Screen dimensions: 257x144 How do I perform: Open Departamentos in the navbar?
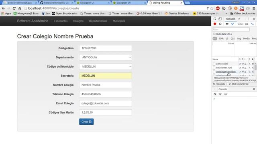tap(98, 21)
